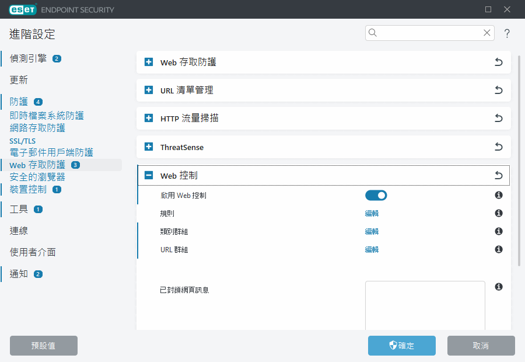Reset ThreatSense settings with its revert icon
Image resolution: width=525 pixels, height=362 pixels.
coord(498,147)
